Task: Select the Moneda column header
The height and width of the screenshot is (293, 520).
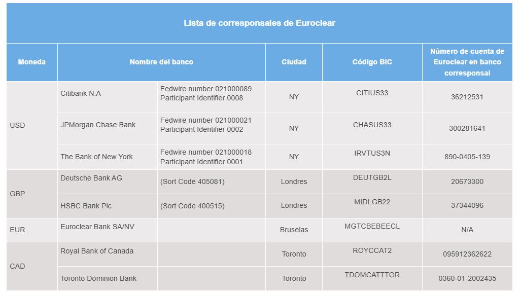Action: coord(32,62)
